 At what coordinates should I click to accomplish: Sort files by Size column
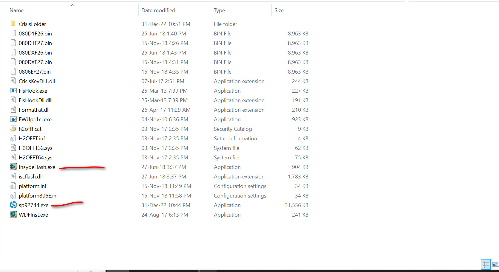coord(279,10)
